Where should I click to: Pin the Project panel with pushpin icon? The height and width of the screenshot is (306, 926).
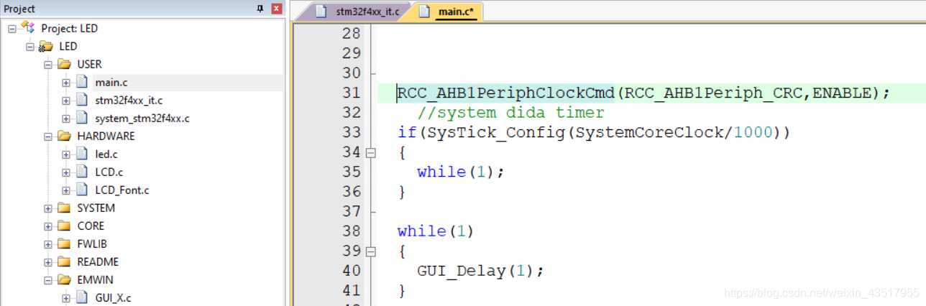pyautogui.click(x=261, y=9)
